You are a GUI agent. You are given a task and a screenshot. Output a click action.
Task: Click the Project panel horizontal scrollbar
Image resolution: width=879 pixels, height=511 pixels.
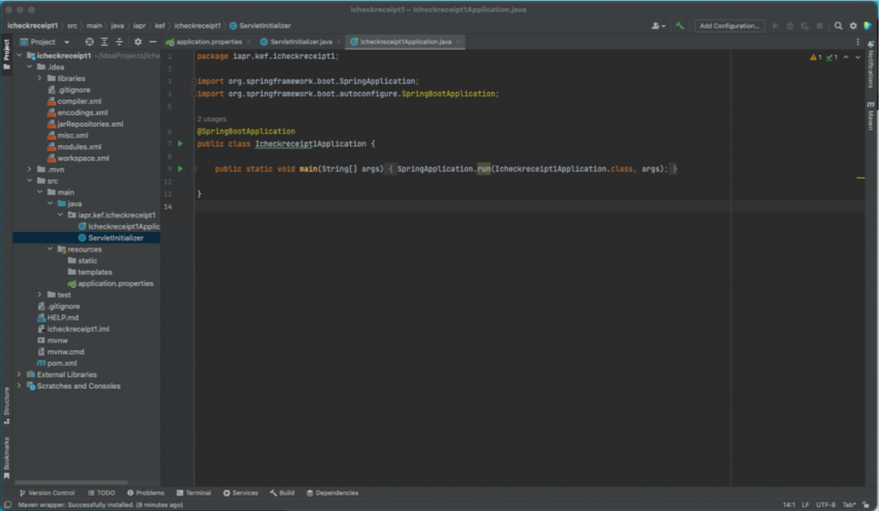71,483
